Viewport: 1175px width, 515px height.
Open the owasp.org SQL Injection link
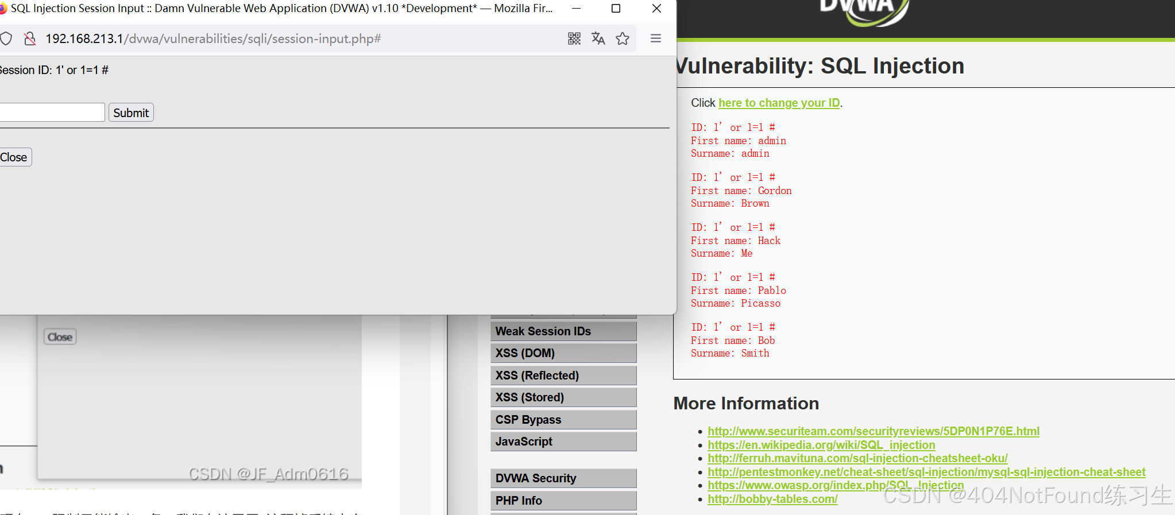coord(836,485)
